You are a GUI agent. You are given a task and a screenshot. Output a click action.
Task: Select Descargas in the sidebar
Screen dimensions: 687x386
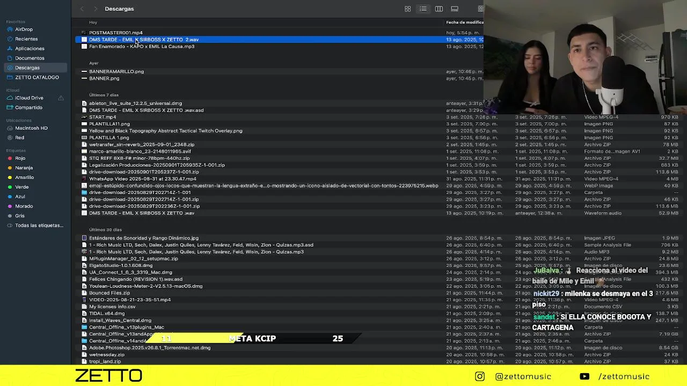click(35, 68)
